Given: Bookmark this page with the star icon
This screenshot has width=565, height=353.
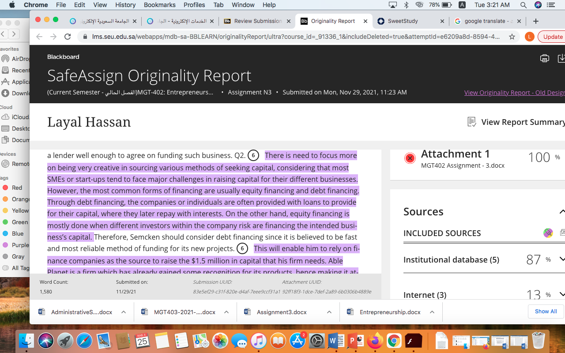Looking at the screenshot, I should pos(512,37).
